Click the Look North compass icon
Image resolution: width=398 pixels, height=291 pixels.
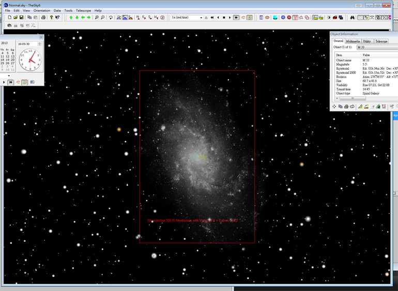(137, 18)
